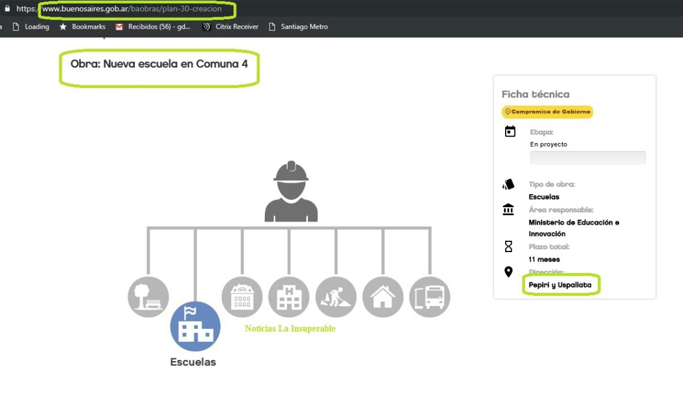This screenshot has width=683, height=394.
Task: Click the Compromiso de Gobierno badge
Action: (547, 112)
